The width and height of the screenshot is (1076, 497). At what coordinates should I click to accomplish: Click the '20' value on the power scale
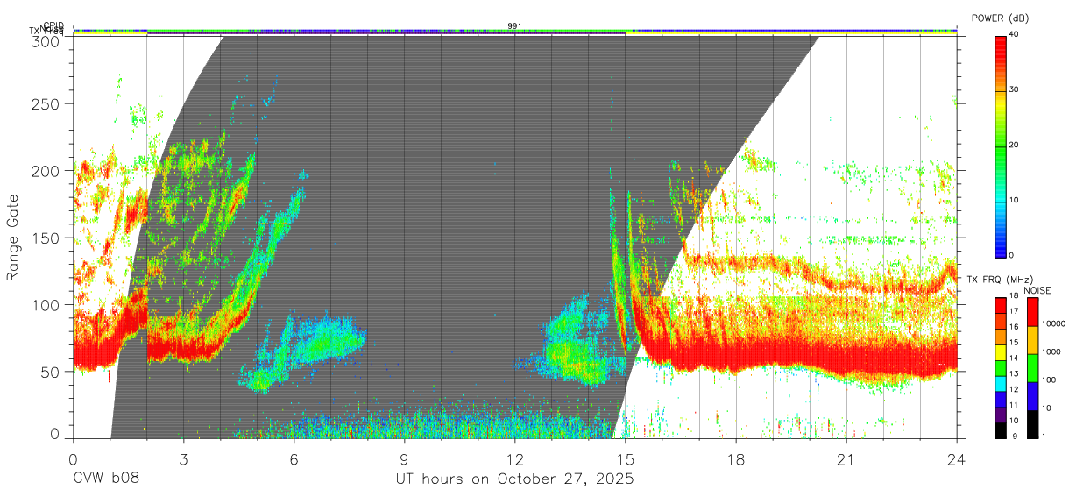[x=1016, y=145]
